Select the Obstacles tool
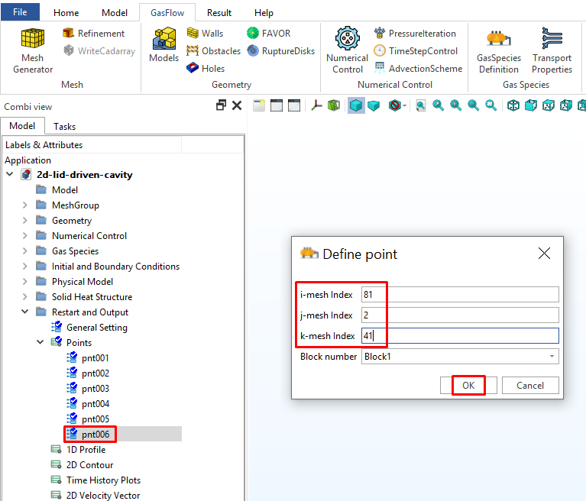Viewport: 586px width, 501px height. pos(193,50)
